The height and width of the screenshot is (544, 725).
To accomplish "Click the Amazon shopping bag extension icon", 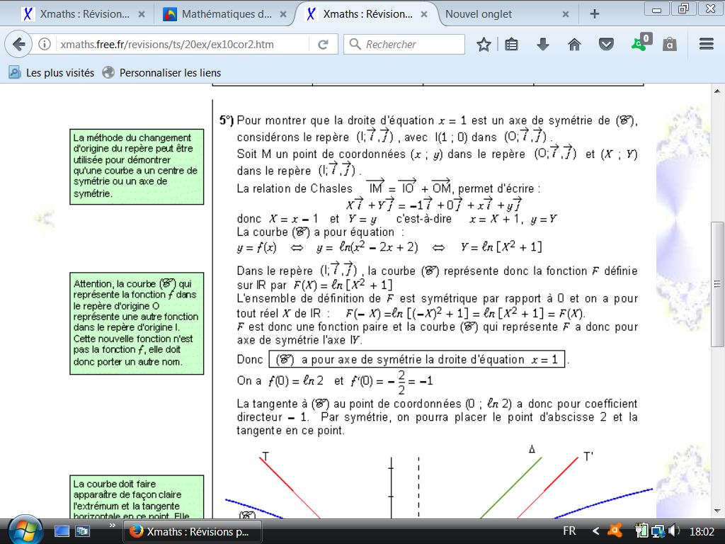I will click(x=670, y=45).
